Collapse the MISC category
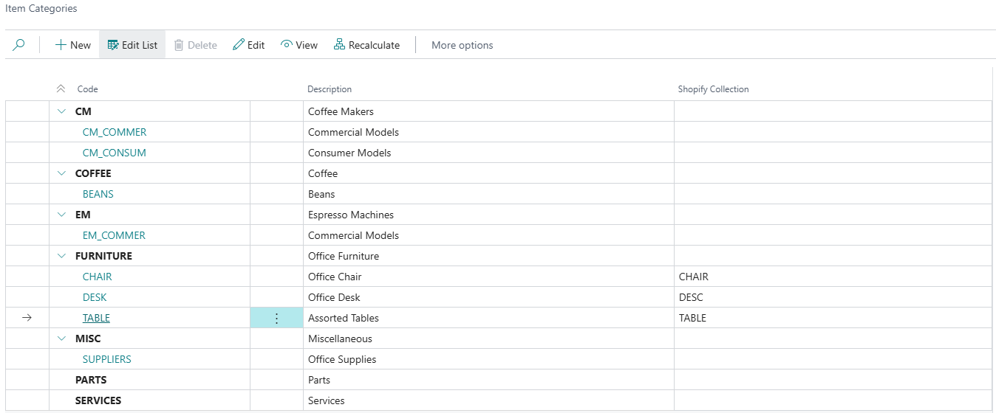The width and height of the screenshot is (996, 413). (61, 339)
